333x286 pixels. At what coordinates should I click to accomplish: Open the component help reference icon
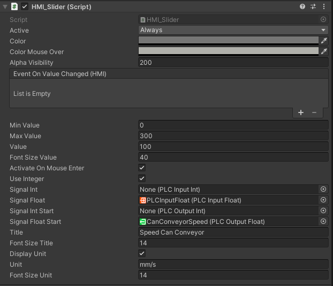click(302, 6)
